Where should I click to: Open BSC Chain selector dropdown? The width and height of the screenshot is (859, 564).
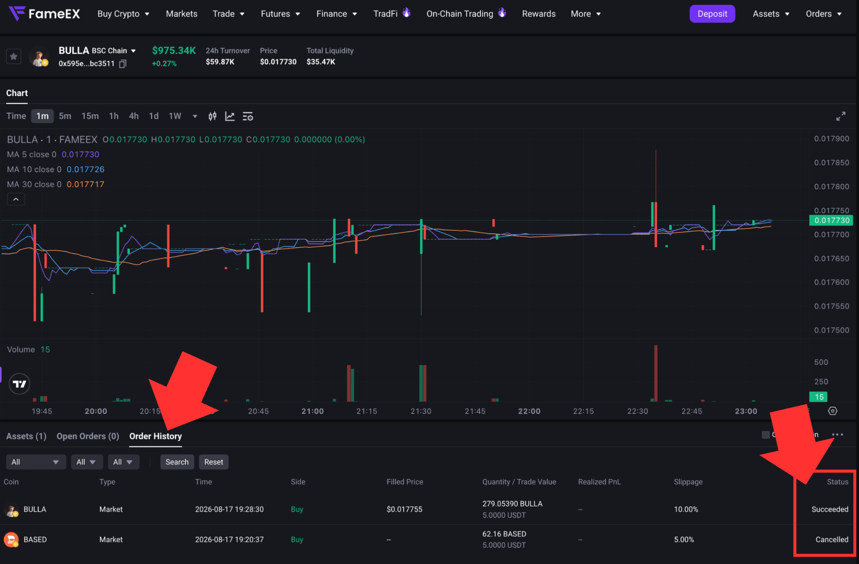[x=114, y=51]
